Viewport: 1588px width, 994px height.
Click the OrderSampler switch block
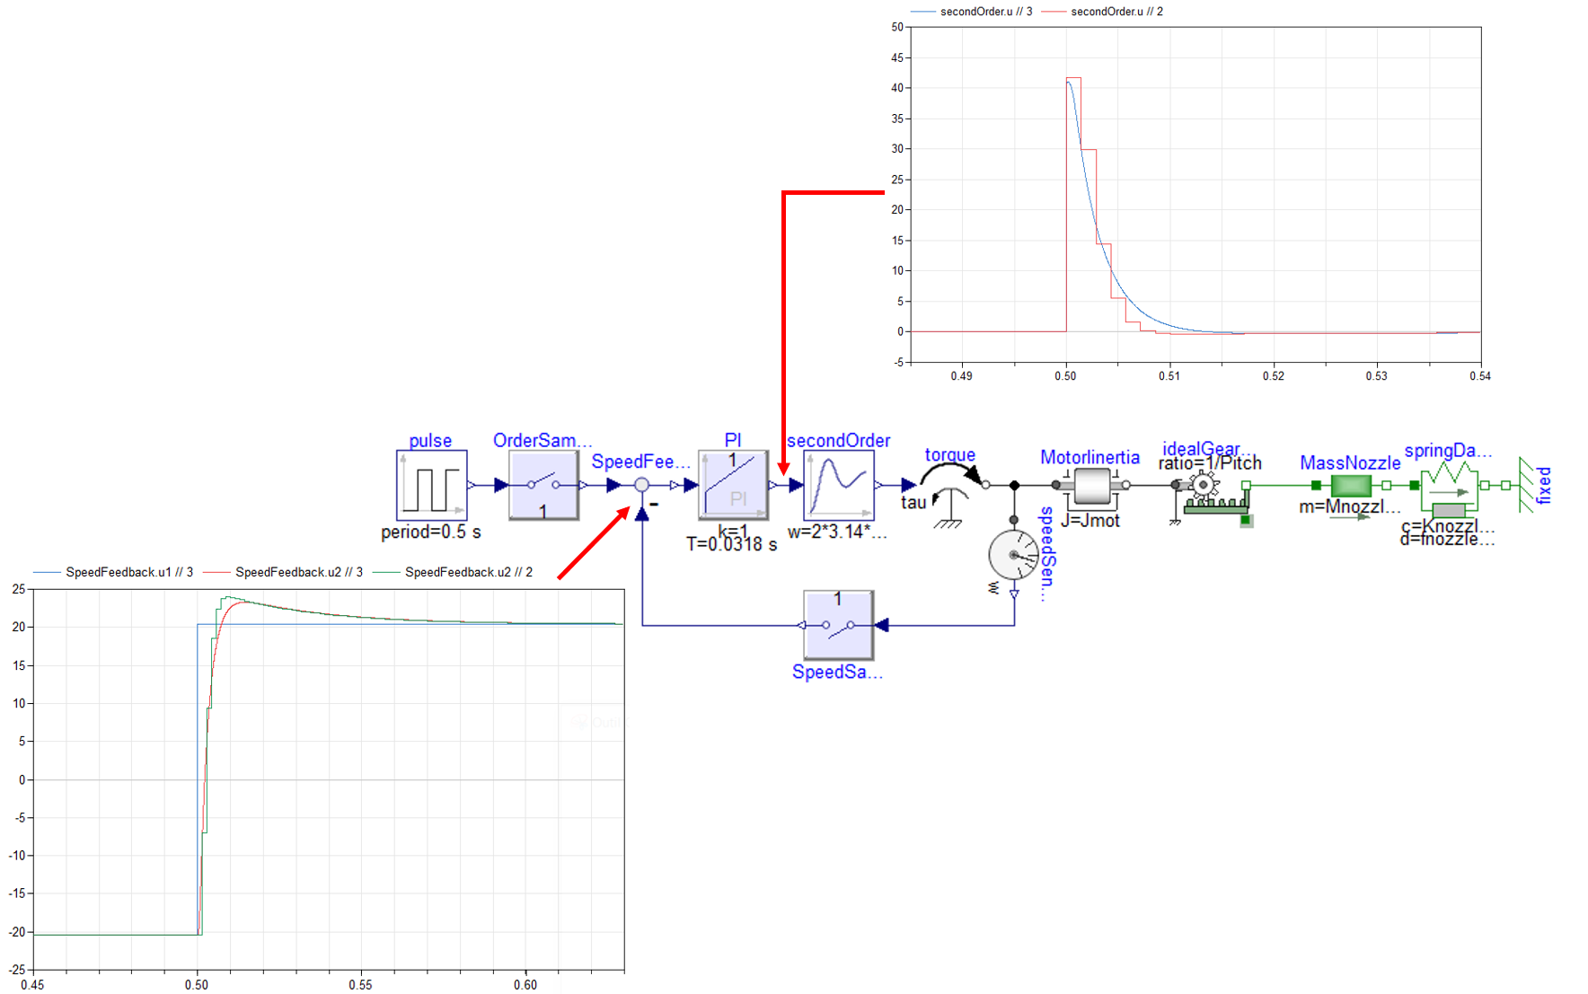[543, 485]
